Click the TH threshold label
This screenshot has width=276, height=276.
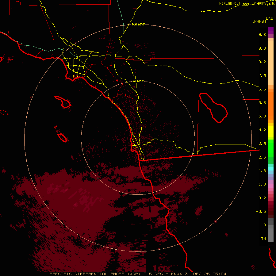263,239
